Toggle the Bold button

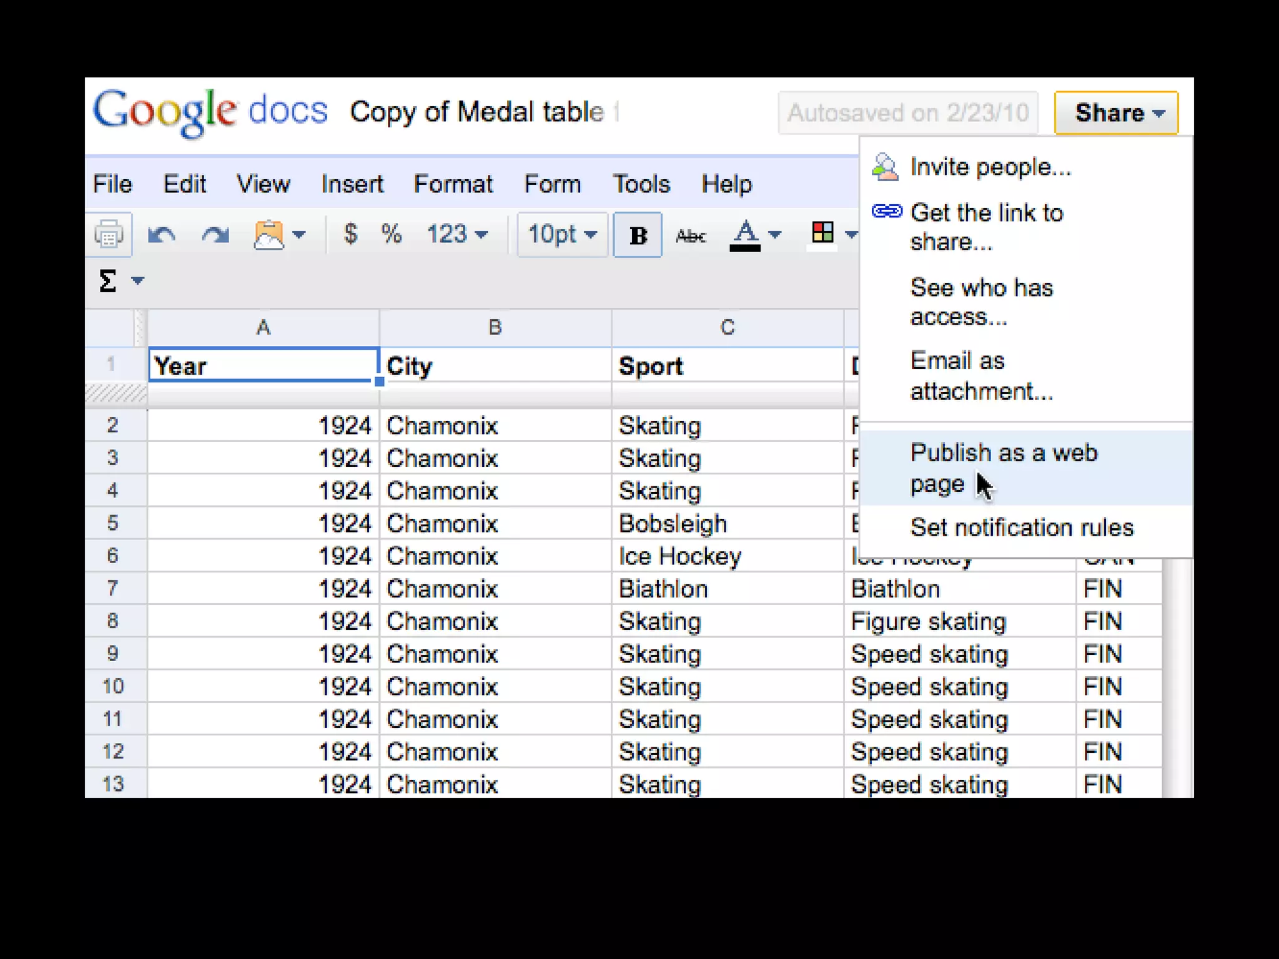click(x=638, y=235)
